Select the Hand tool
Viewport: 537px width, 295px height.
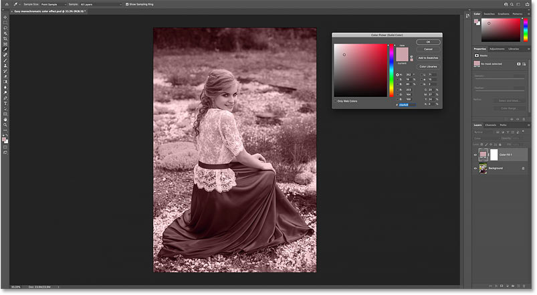(5, 120)
